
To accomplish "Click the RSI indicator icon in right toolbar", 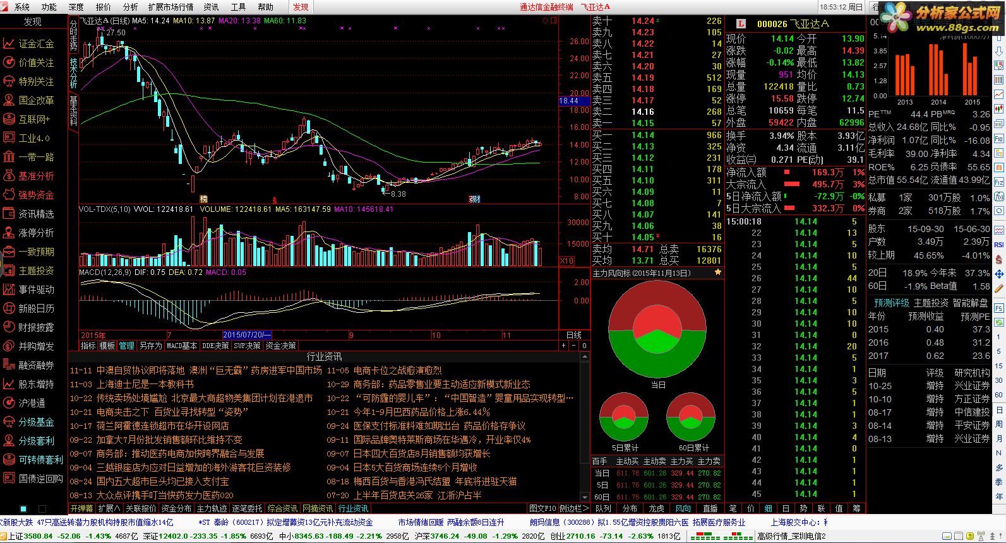I will pyautogui.click(x=999, y=245).
